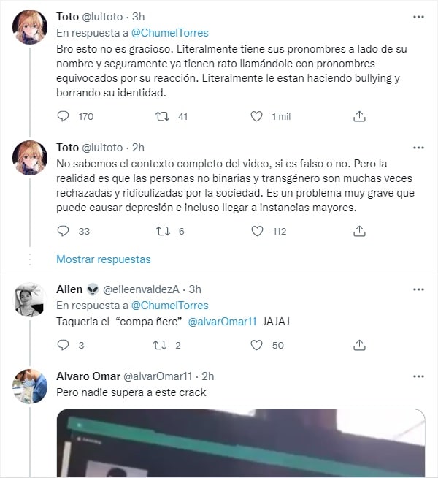The width and height of the screenshot is (438, 478).
Task: Open the @alvarOmar11 mention in Alien's tweet
Action: click(x=222, y=322)
